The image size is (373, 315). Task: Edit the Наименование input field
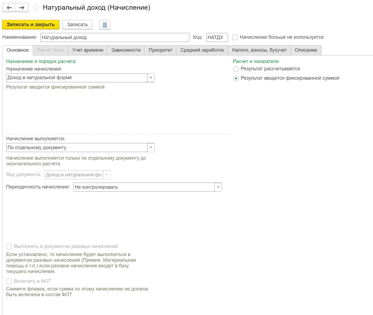click(x=115, y=37)
